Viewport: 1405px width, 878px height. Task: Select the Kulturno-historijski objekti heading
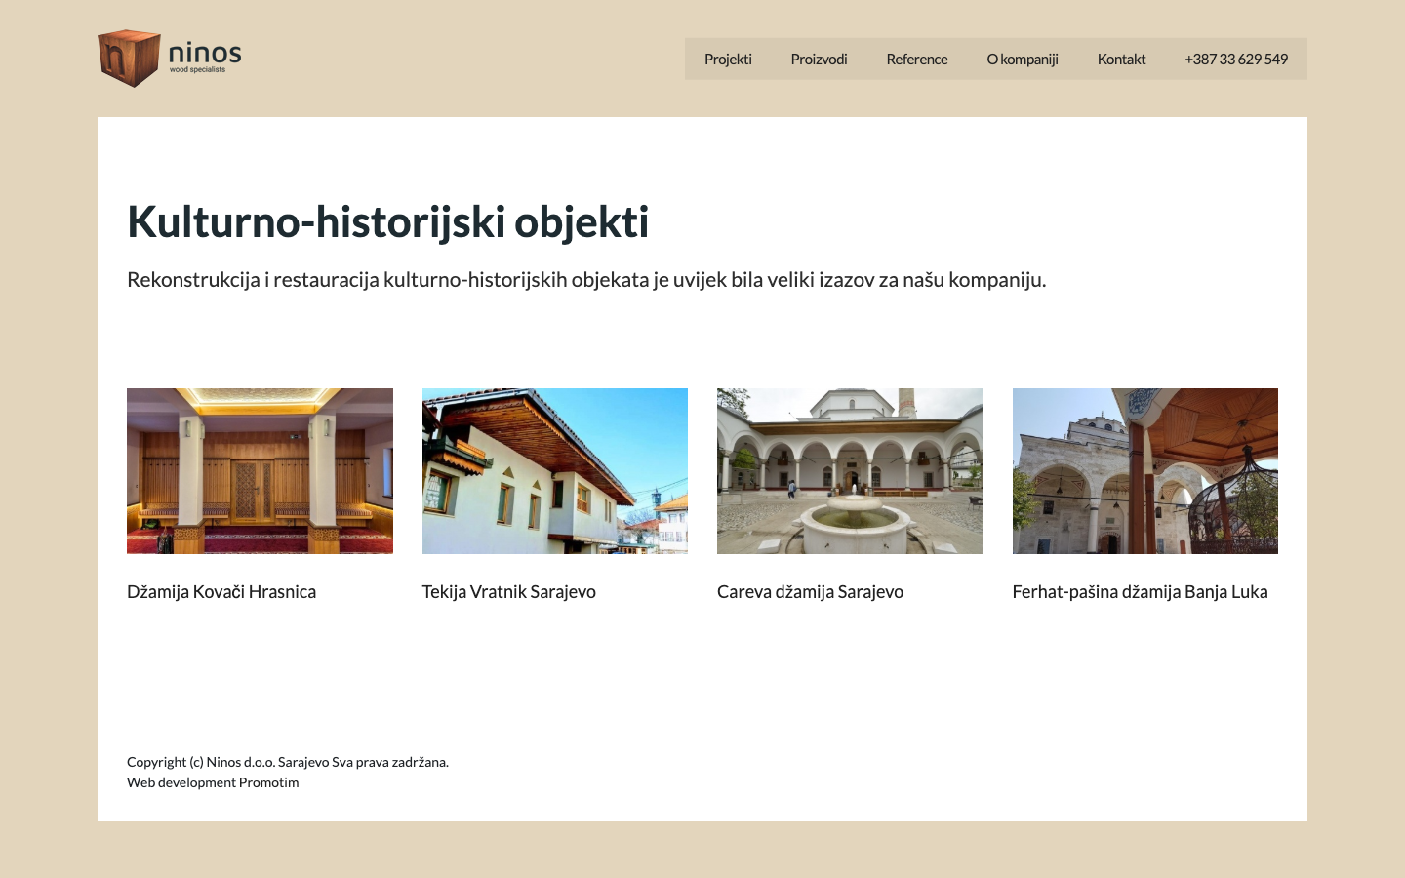click(388, 222)
